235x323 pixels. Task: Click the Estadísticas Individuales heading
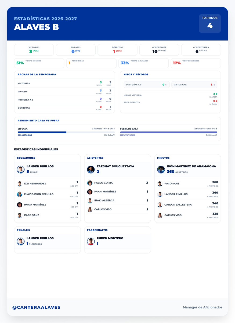click(36, 149)
